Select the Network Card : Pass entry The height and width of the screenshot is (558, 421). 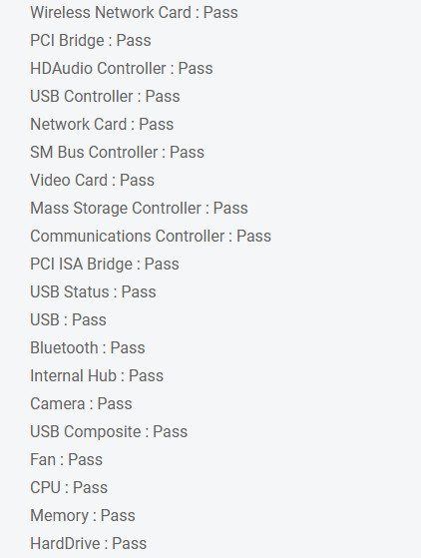point(102,124)
